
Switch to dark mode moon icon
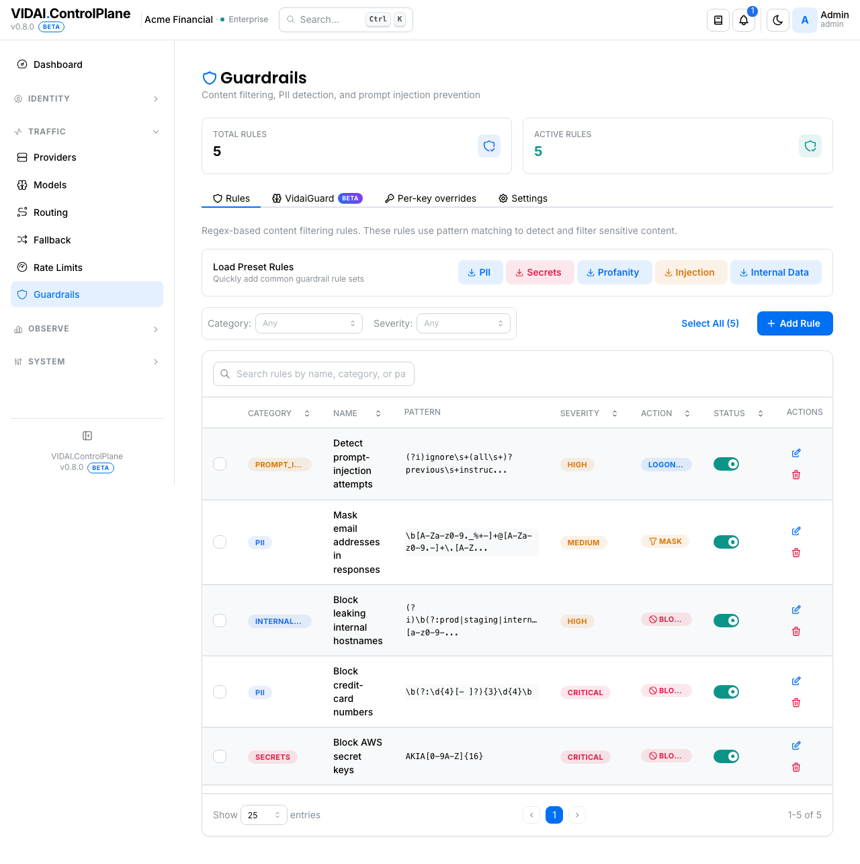(x=778, y=20)
